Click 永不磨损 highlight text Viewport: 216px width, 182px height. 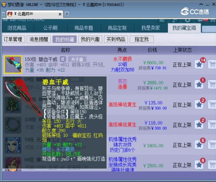[122, 59]
